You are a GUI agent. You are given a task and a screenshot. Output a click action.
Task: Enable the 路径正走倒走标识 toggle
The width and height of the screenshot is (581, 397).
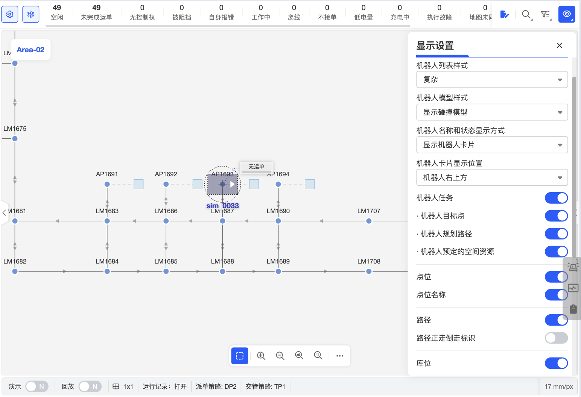(557, 338)
